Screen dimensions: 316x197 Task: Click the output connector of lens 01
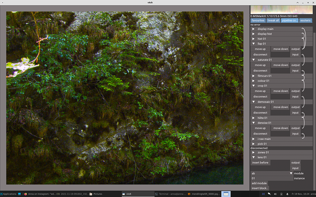coord(295,162)
